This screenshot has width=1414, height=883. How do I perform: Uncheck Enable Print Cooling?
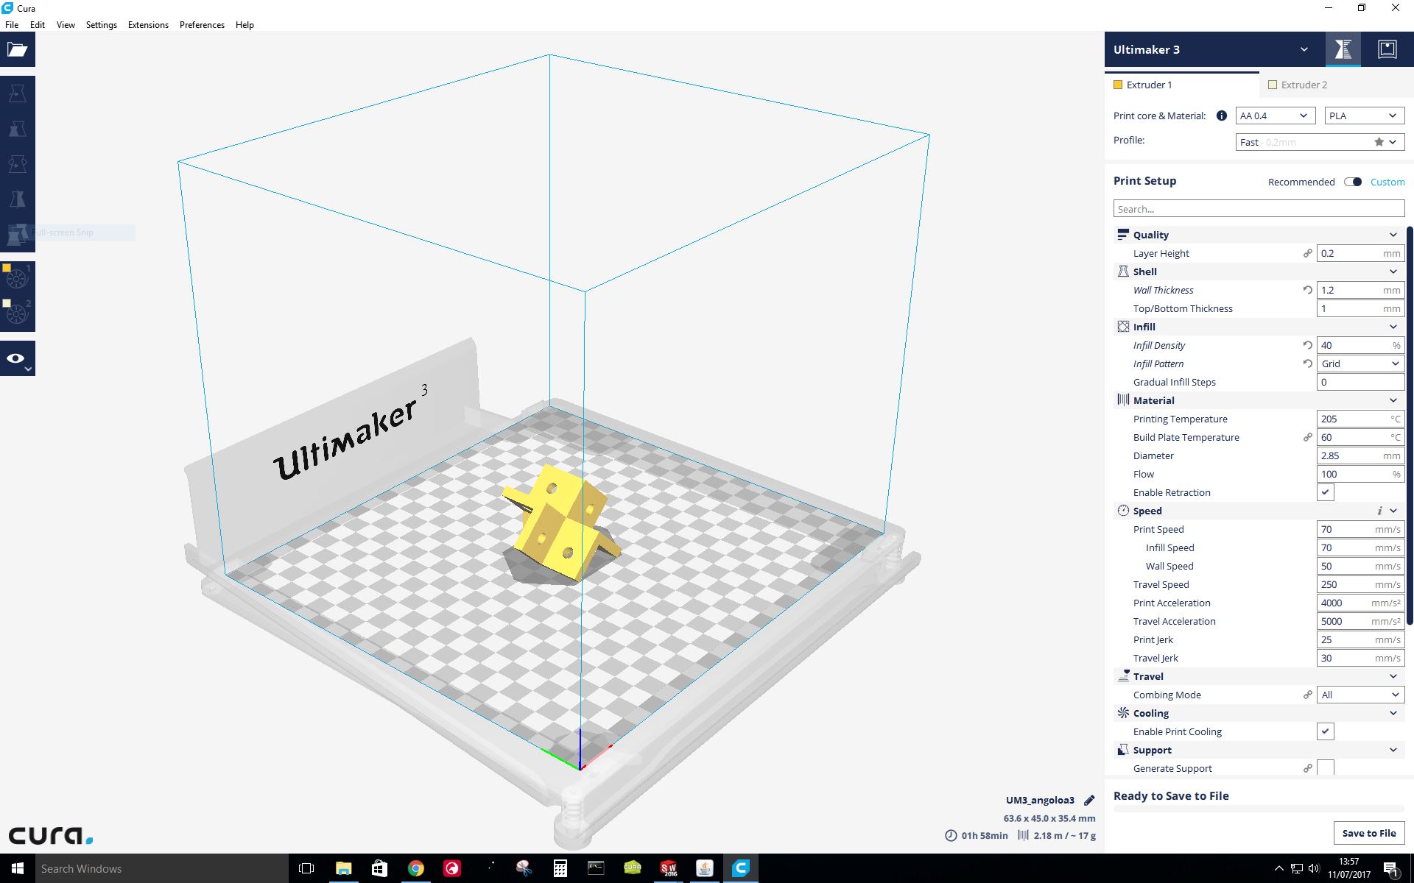(x=1325, y=731)
